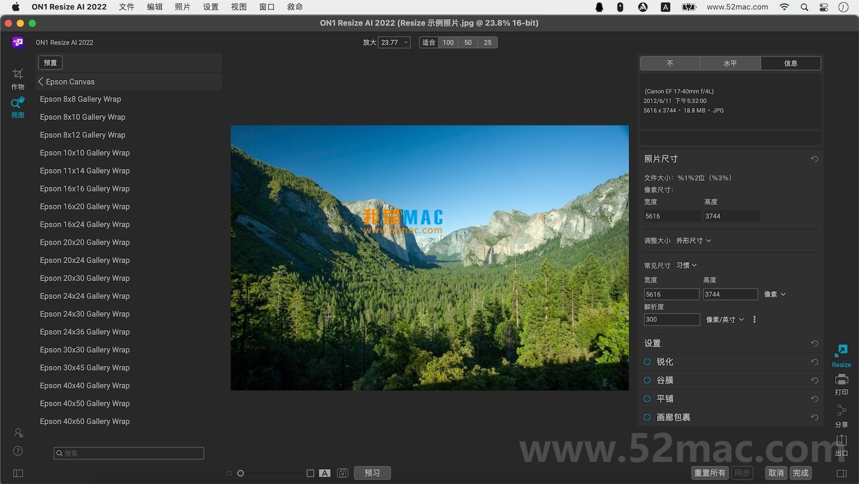Enable the 平铺 tiling toggle
The image size is (859, 484).
tap(646, 399)
